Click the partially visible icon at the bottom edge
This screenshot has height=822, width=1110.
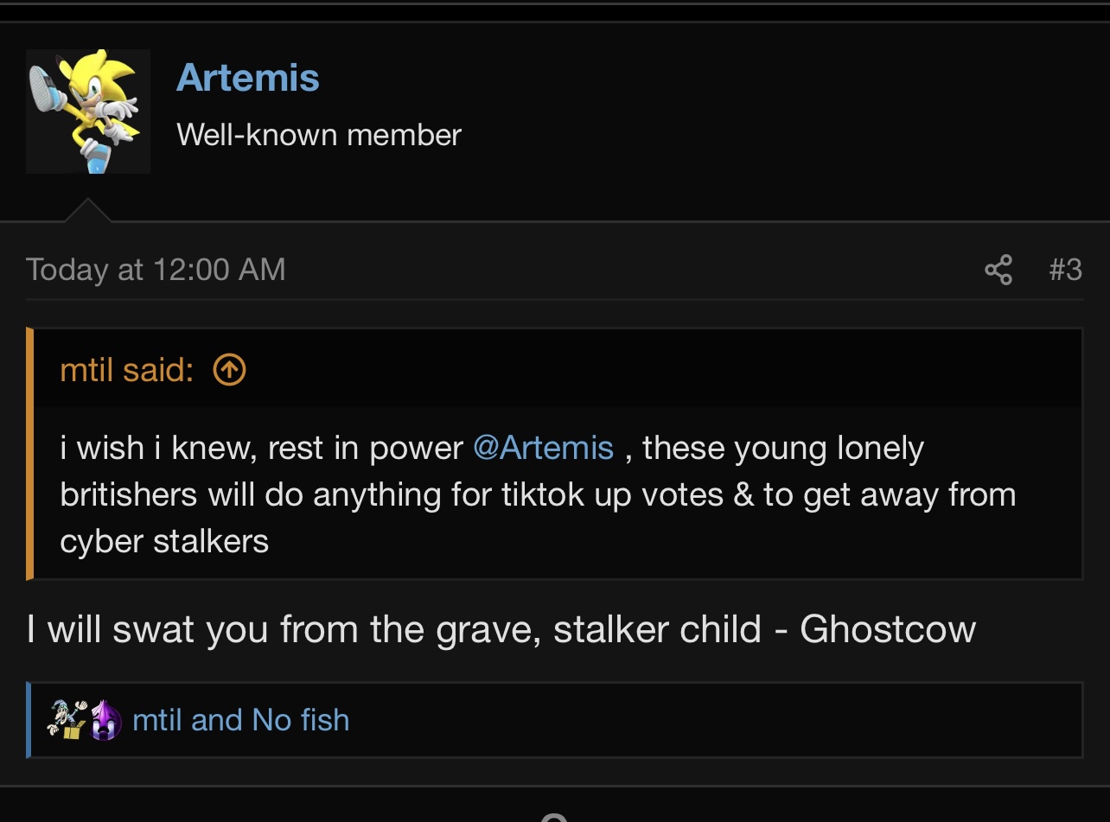pyautogui.click(x=553, y=817)
